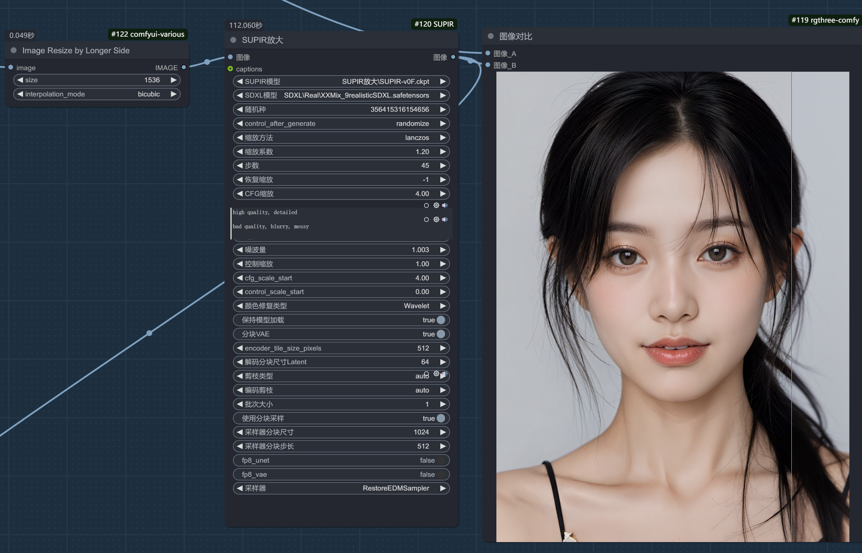Increase 步数 with the right arrow

pos(443,165)
